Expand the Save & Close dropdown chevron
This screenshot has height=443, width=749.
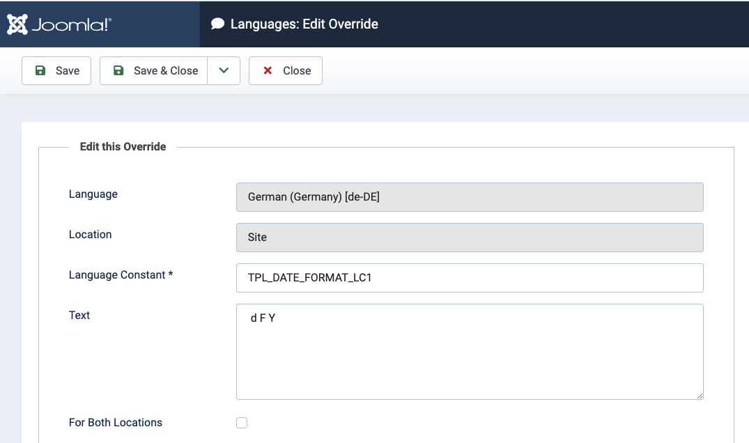coord(224,70)
